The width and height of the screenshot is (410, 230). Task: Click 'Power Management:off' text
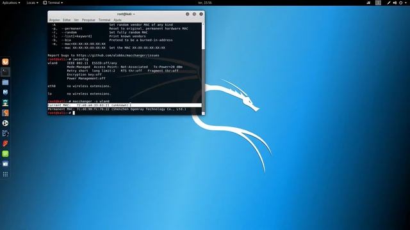click(86, 78)
